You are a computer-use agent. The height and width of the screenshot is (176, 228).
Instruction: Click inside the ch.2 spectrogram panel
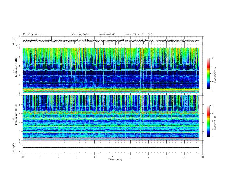pos(111,118)
